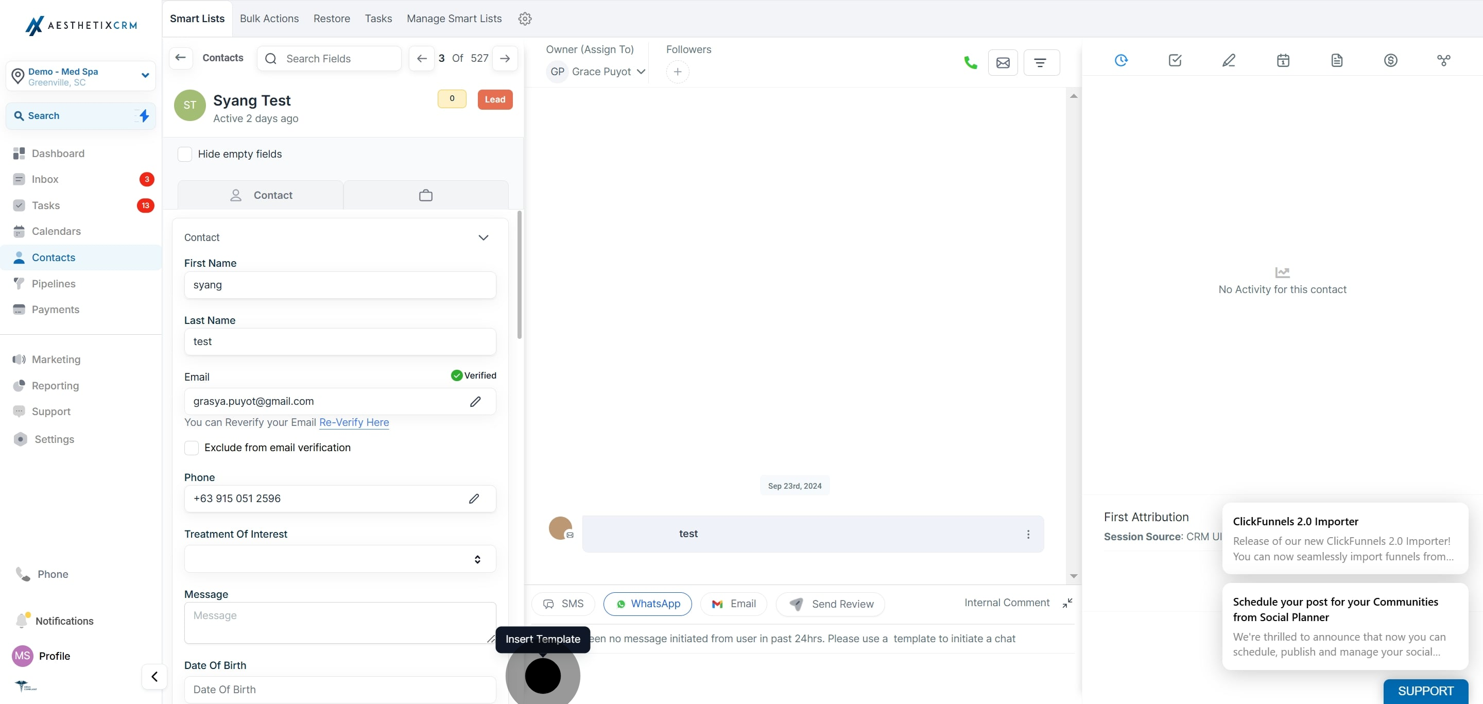Click the contact fields panel scrollbar

point(519,275)
